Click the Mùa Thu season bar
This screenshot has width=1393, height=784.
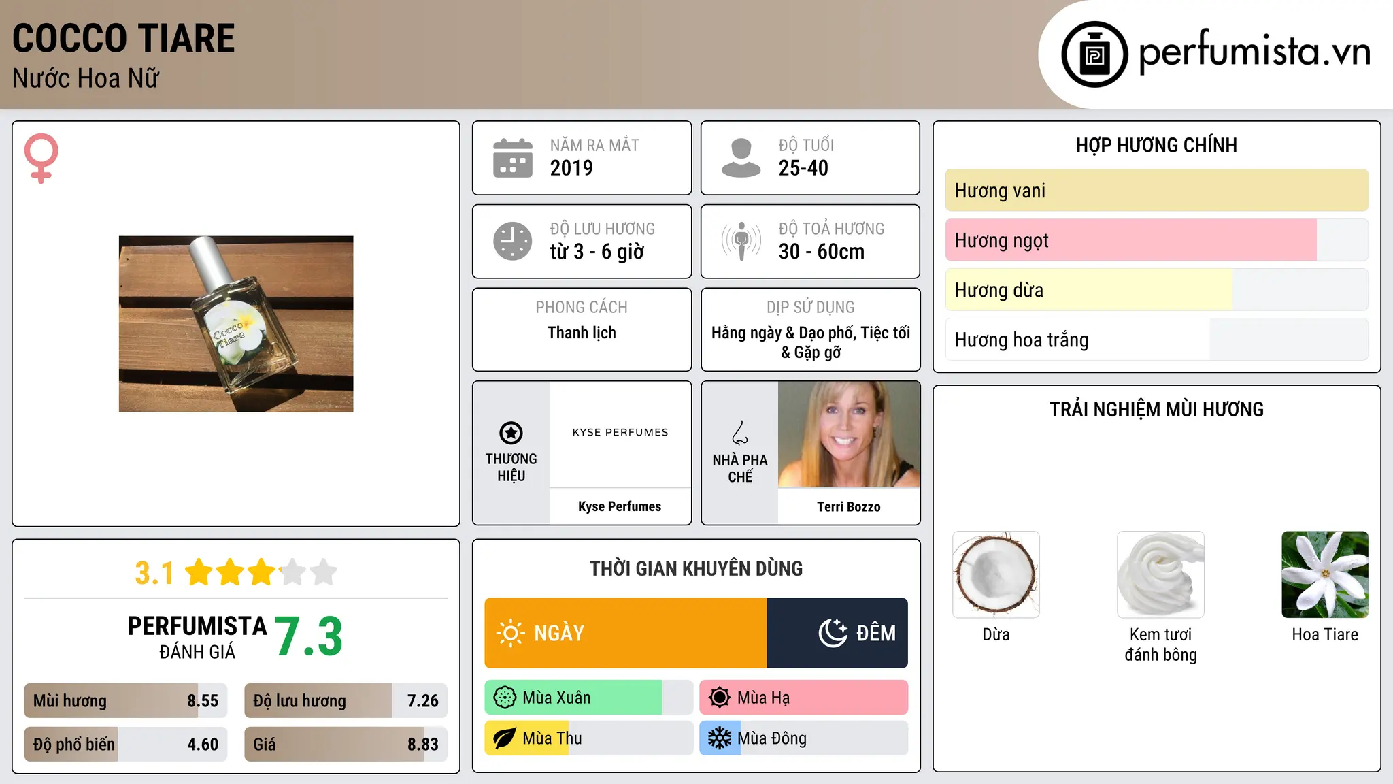click(589, 738)
